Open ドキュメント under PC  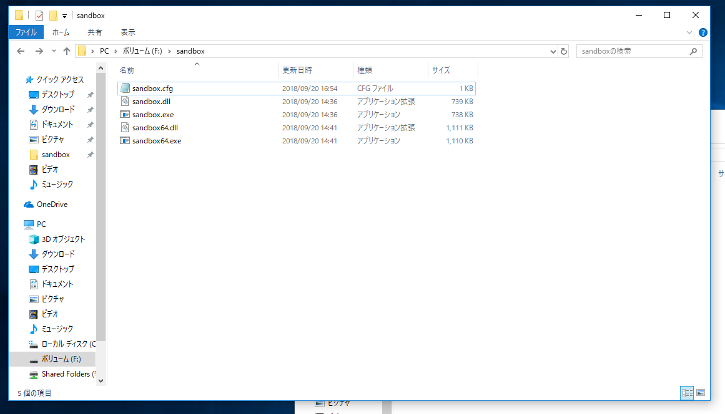[57, 284]
